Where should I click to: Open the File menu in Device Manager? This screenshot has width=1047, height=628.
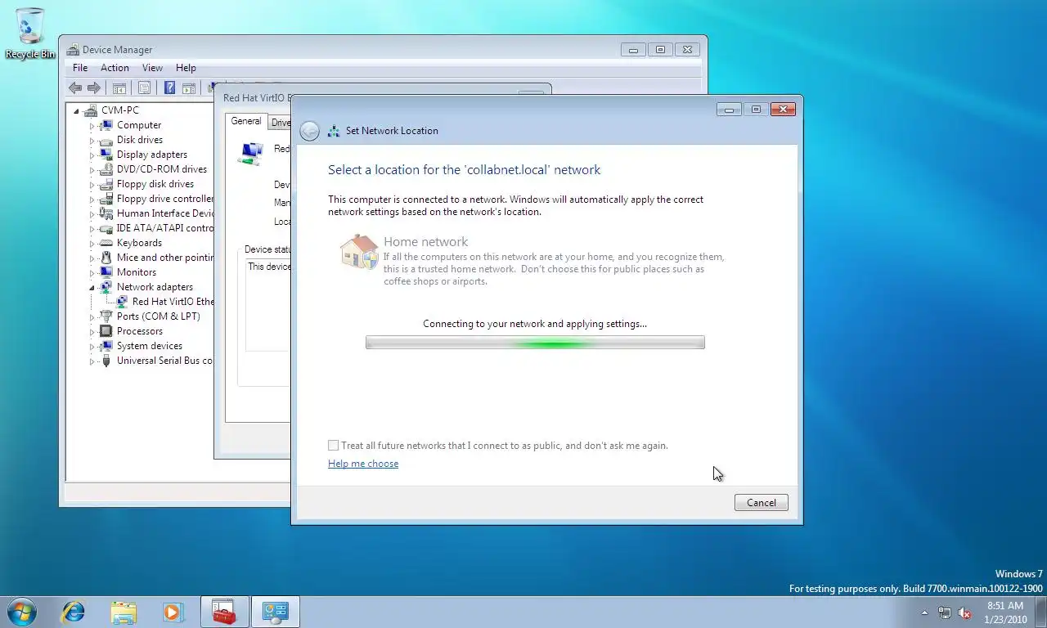coord(80,68)
